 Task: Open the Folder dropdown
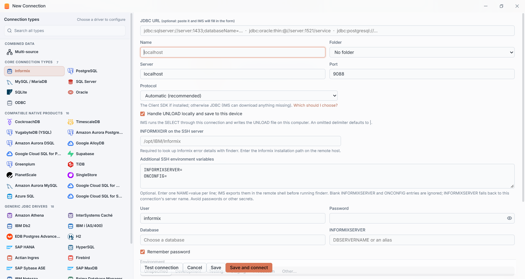422,52
